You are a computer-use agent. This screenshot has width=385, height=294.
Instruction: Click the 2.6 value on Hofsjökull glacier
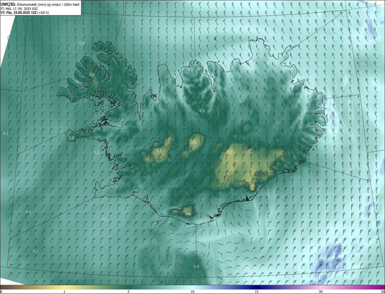194,142
